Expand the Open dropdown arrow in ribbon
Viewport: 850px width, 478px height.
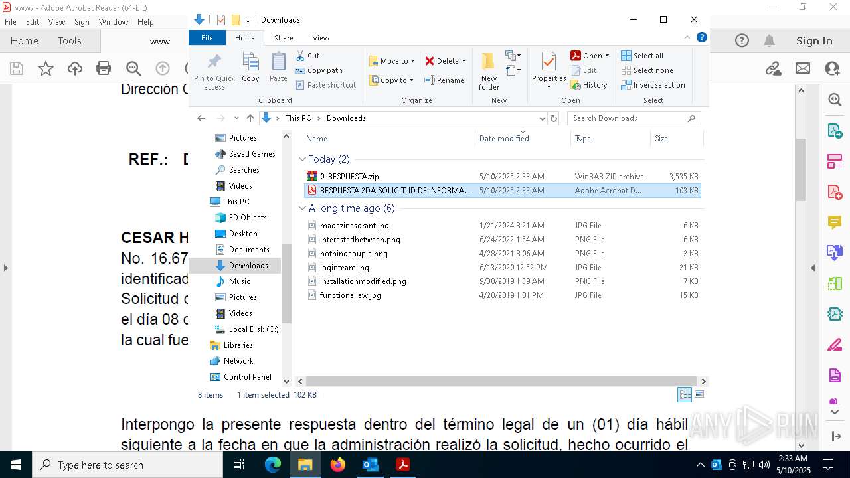[x=607, y=56]
